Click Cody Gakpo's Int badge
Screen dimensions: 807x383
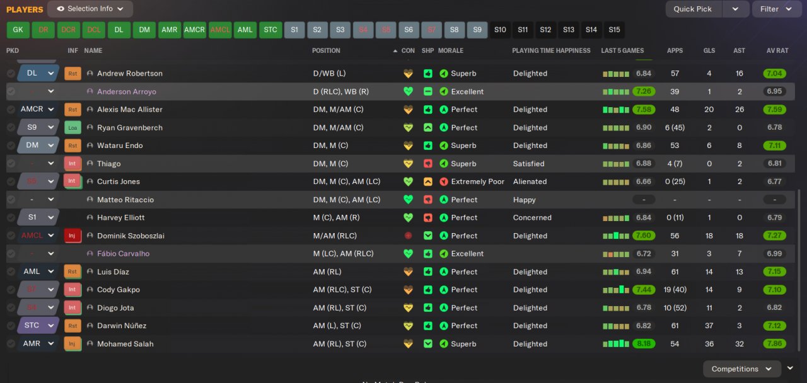[73, 290]
